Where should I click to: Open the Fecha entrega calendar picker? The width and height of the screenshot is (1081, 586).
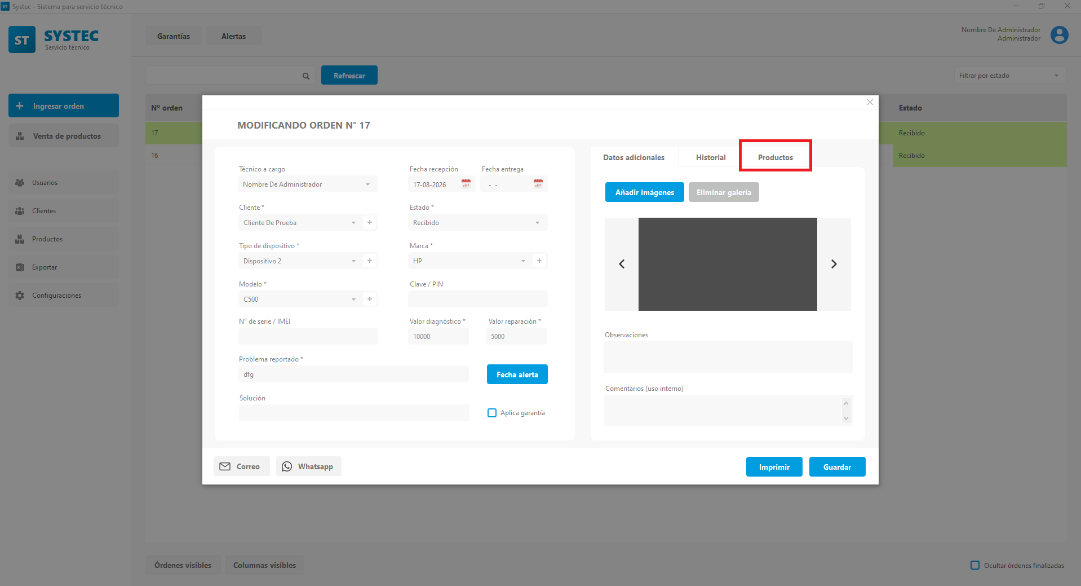click(538, 184)
